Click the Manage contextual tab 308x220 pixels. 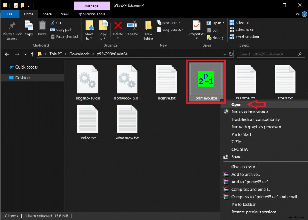point(92,6)
